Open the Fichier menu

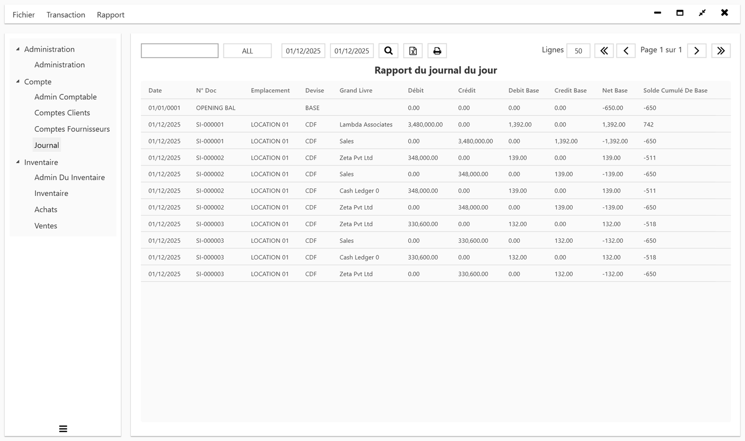[23, 14]
